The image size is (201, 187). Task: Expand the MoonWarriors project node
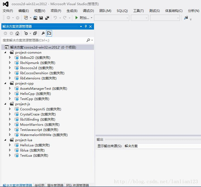pos(10,124)
